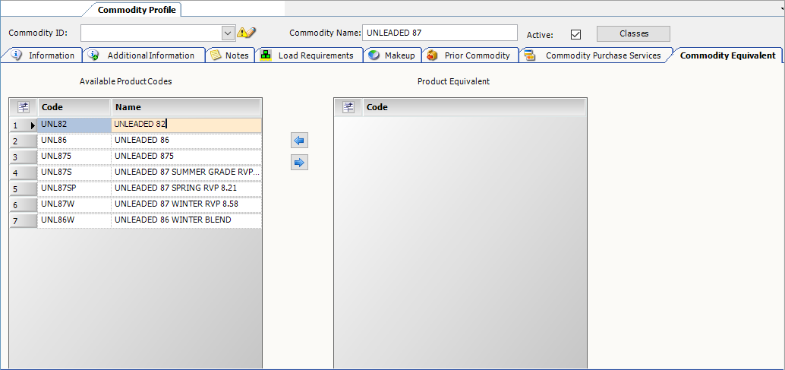Open the Prior Commodity tab

point(470,55)
